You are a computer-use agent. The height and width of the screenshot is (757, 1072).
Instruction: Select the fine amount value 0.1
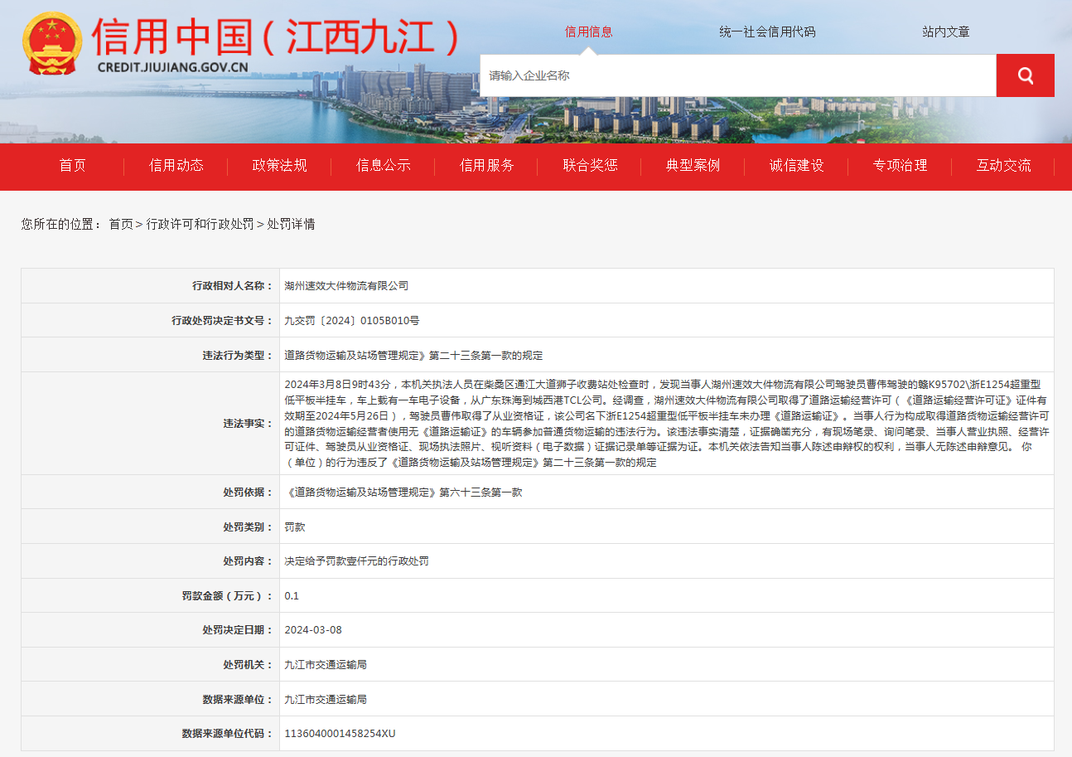click(292, 595)
